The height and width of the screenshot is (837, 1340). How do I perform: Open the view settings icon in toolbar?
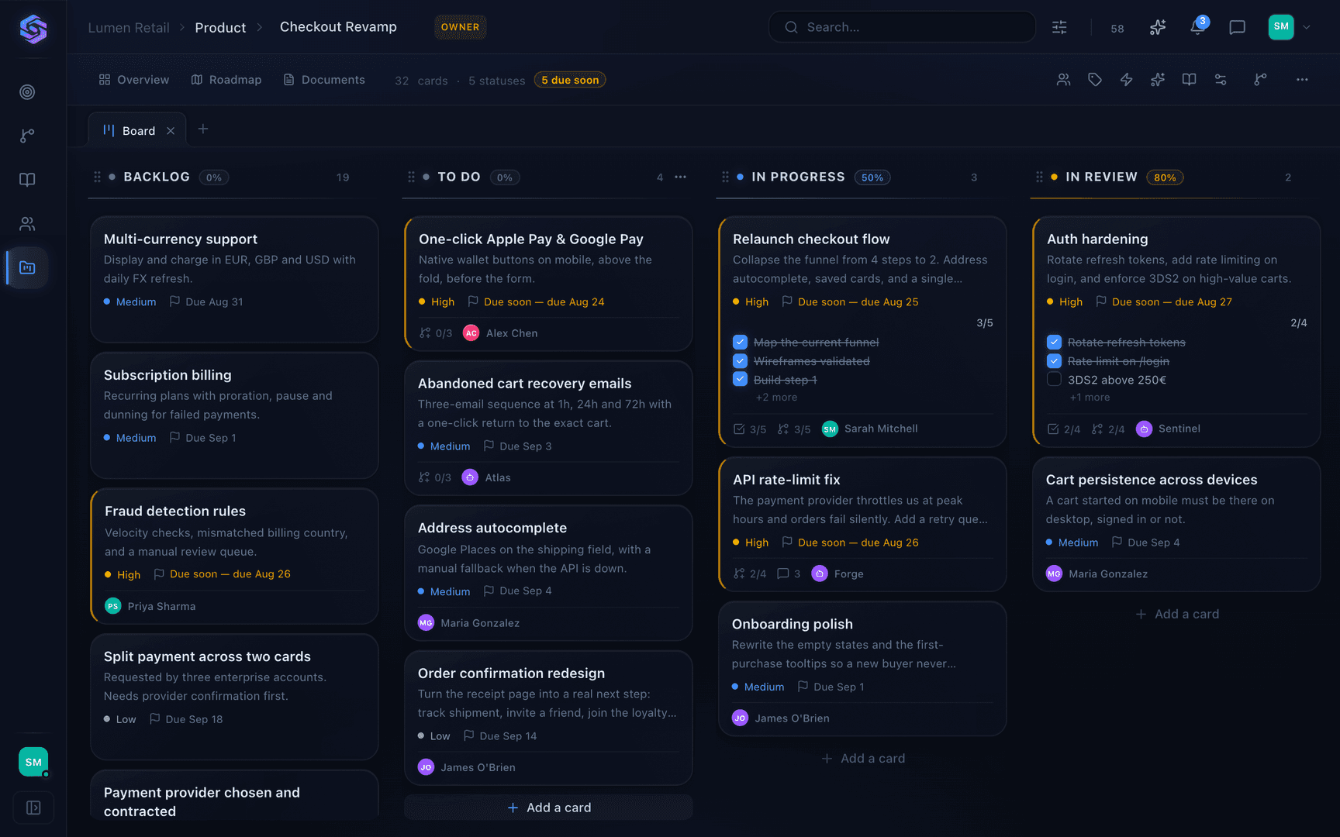point(1221,80)
